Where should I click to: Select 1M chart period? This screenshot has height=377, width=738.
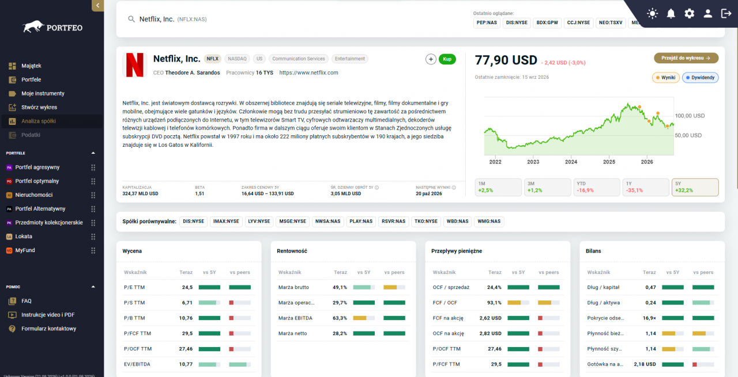click(498, 187)
